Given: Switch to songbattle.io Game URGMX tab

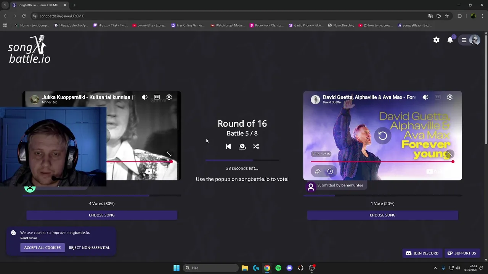Looking at the screenshot, I should [x=39, y=5].
